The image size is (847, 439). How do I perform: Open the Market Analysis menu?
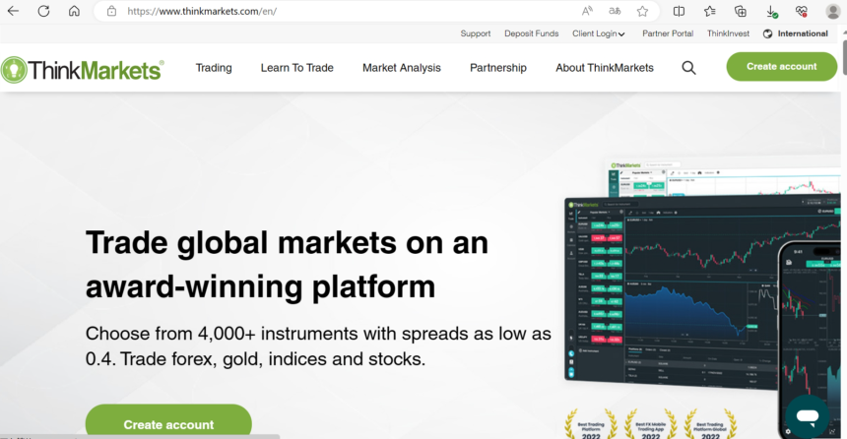(x=401, y=68)
